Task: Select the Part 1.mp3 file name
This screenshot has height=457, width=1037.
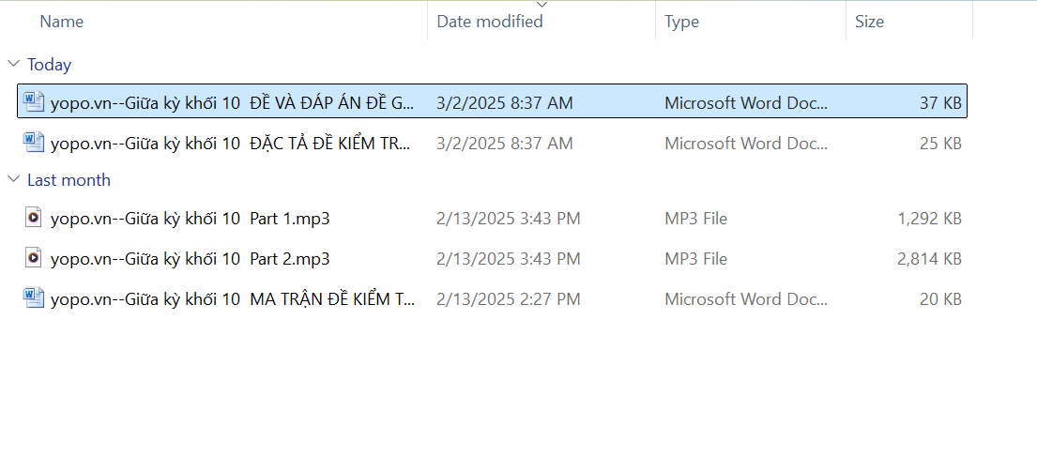Action: coord(190,219)
